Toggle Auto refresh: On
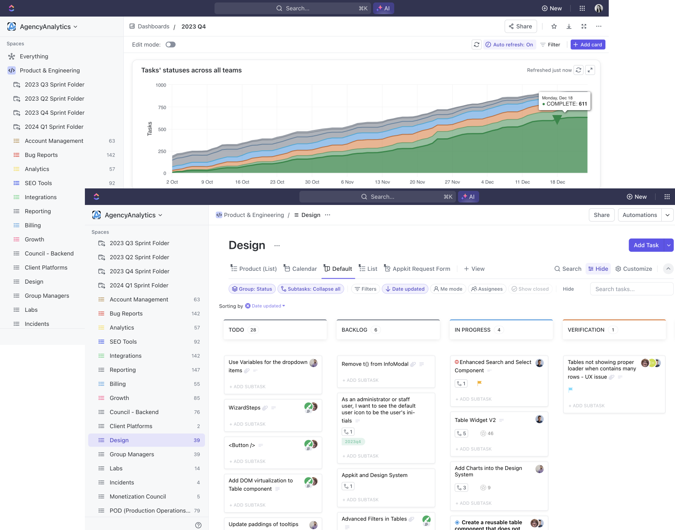Viewport: 675px width, 530px height. (x=509, y=45)
